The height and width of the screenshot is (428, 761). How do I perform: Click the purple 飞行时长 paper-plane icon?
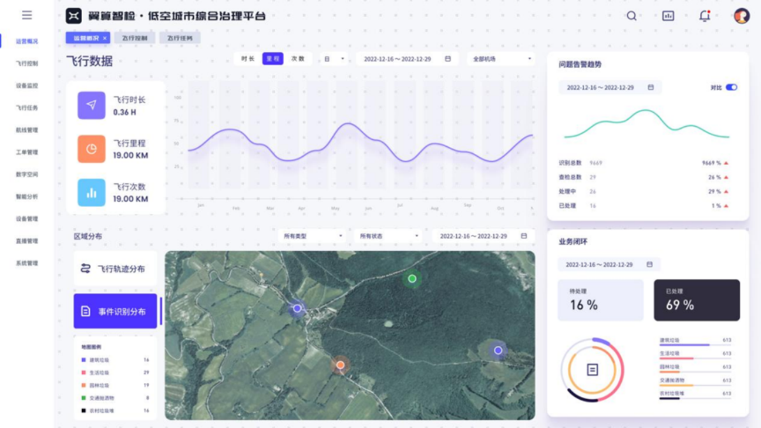point(92,106)
